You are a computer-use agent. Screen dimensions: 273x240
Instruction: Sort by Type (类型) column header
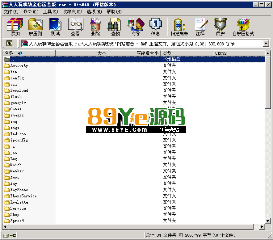coord(187,53)
